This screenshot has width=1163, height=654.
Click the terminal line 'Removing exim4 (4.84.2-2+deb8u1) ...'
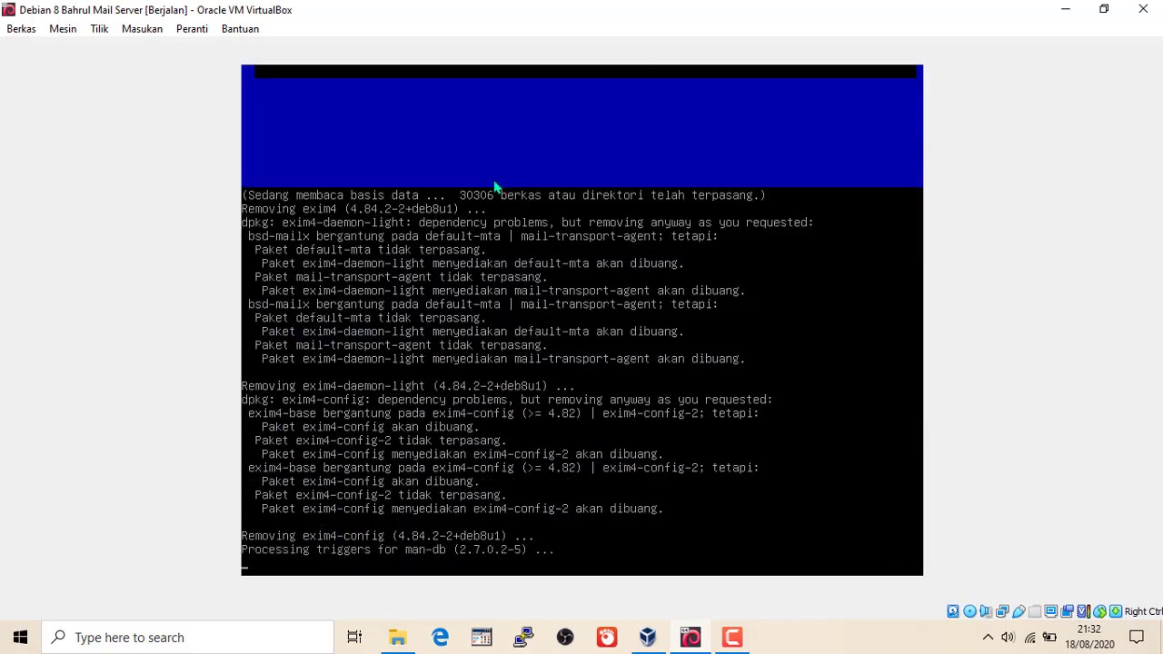click(363, 209)
